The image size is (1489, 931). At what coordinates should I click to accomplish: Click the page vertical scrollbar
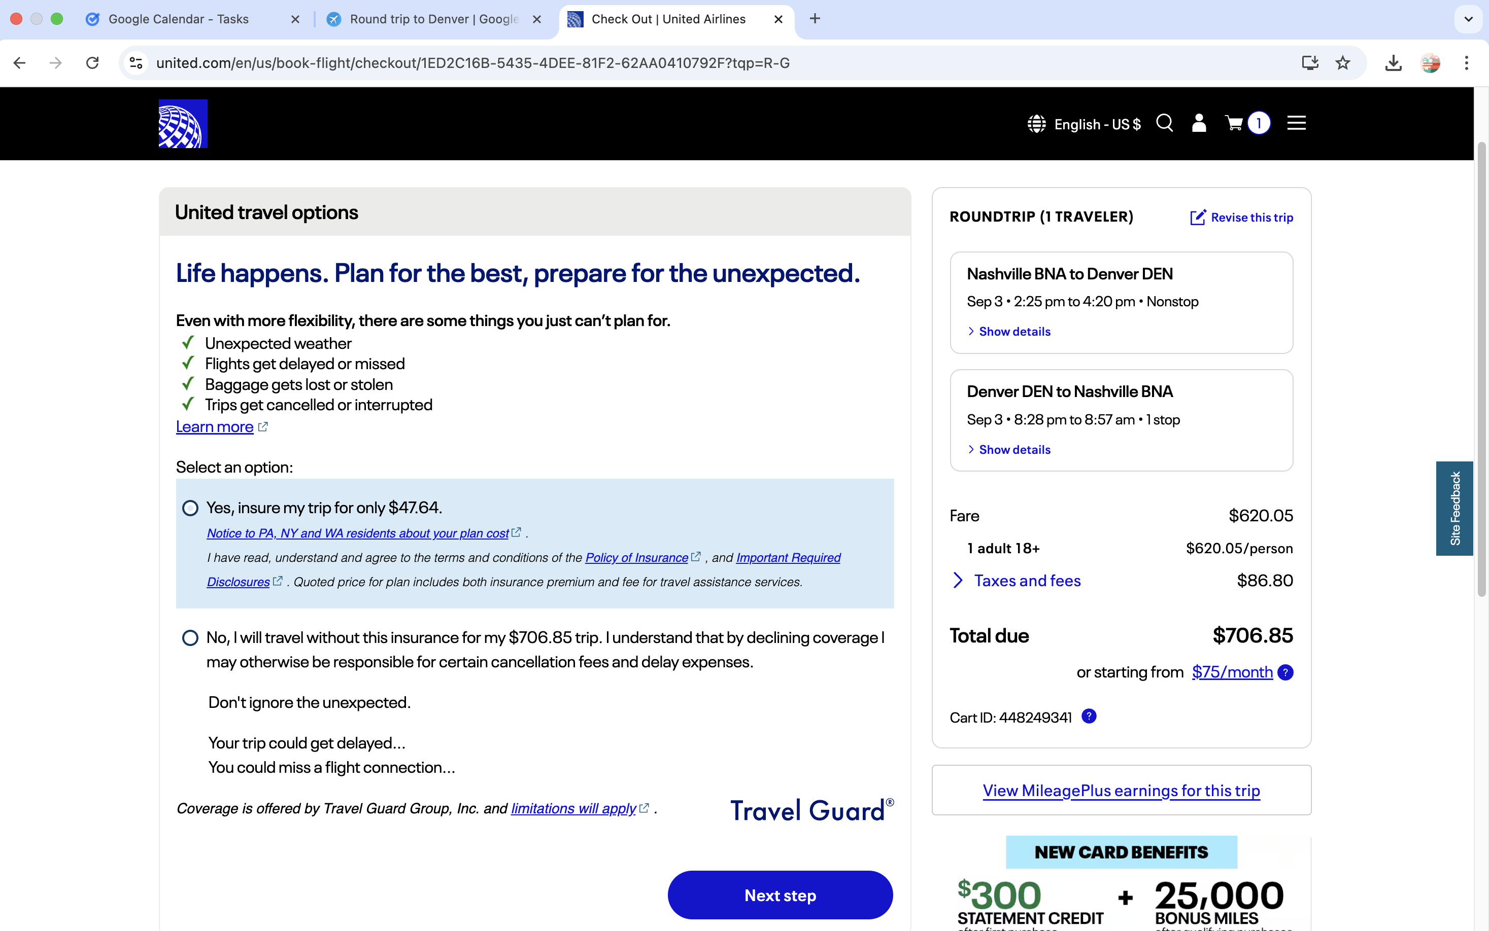(1481, 370)
